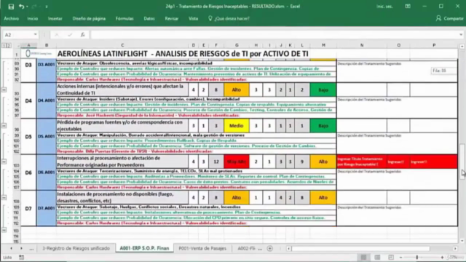Click outline level 2 button

9,45
